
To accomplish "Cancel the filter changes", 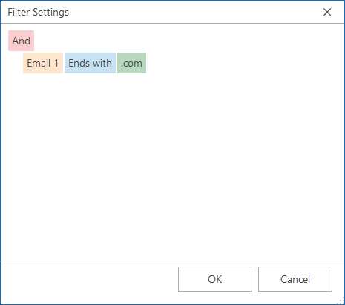I will click(x=295, y=279).
